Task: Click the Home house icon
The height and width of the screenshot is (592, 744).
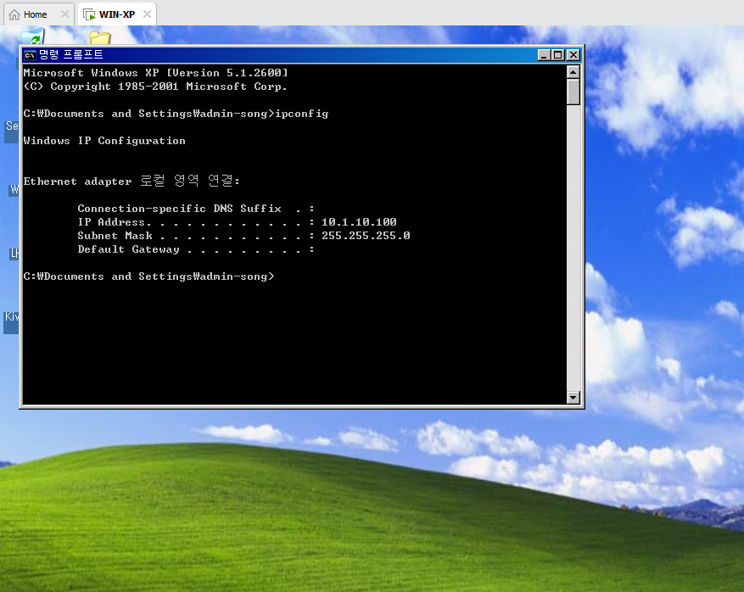Action: [x=14, y=14]
